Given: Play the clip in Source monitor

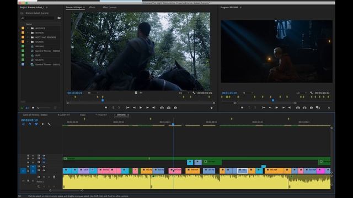Looking at the screenshot, I should pyautogui.click(x=141, y=108).
